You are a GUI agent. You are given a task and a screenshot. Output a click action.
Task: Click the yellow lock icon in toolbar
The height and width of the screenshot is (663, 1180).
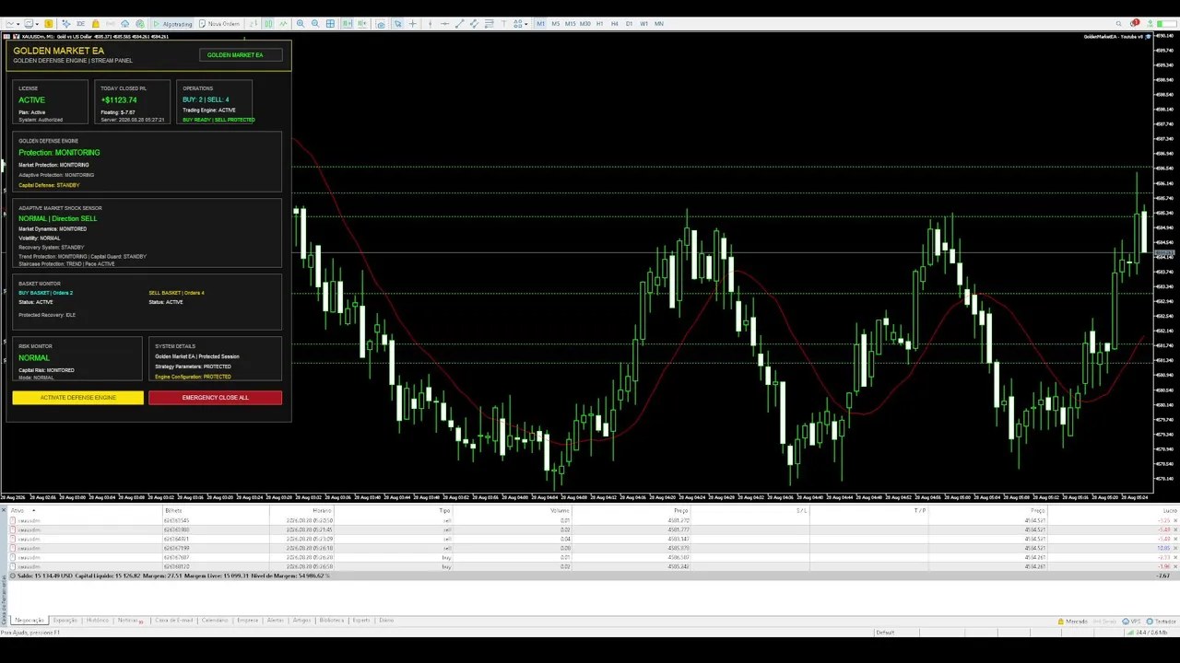(x=96, y=24)
